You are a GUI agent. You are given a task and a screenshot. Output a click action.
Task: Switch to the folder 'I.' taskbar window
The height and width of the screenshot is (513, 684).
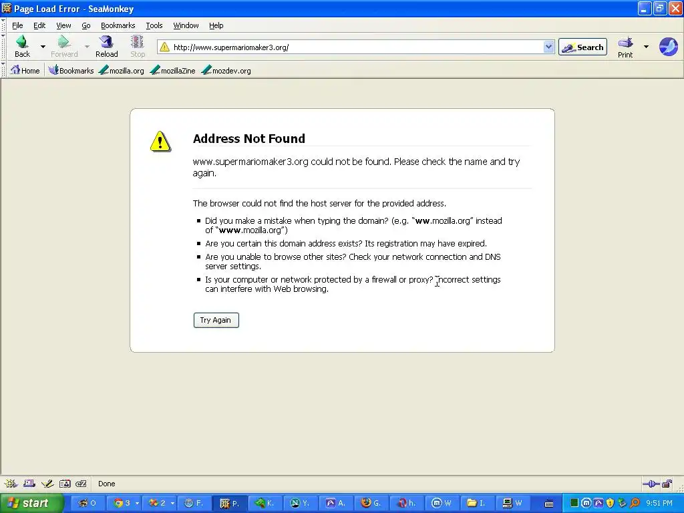coord(477,503)
